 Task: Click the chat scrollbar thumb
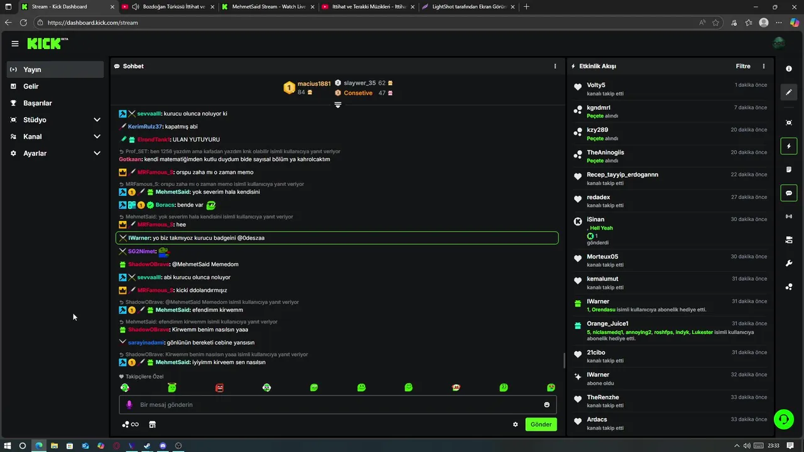[x=564, y=360]
